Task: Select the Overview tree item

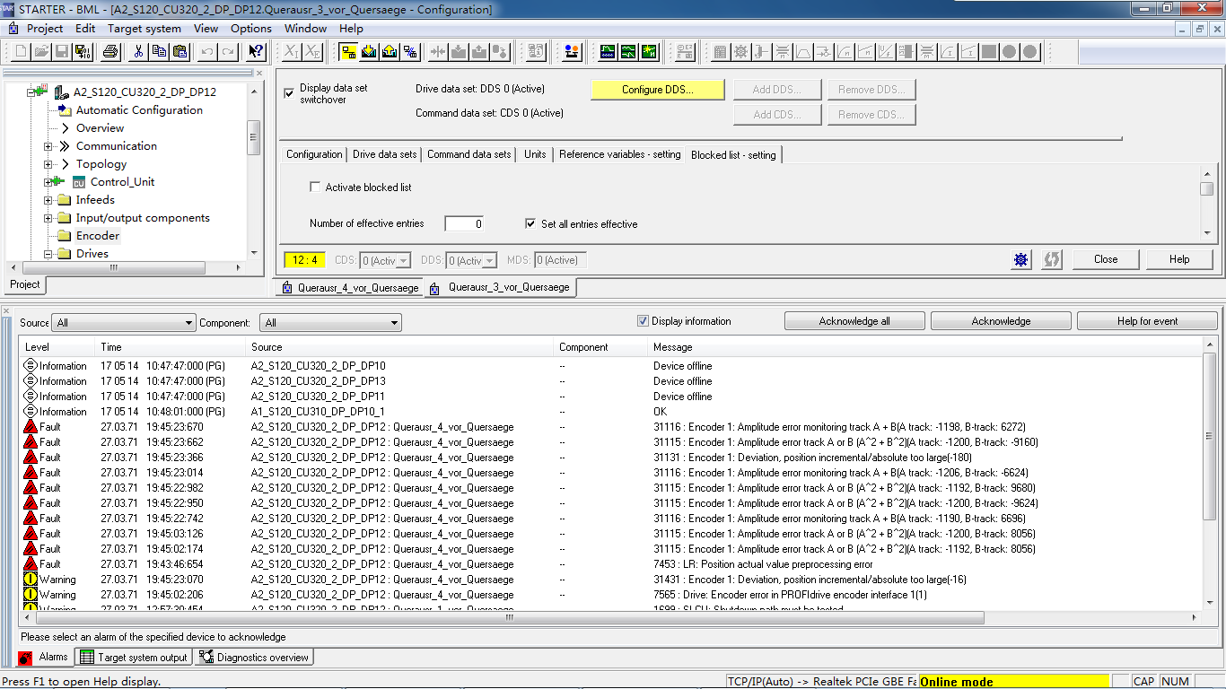Action: (x=101, y=128)
